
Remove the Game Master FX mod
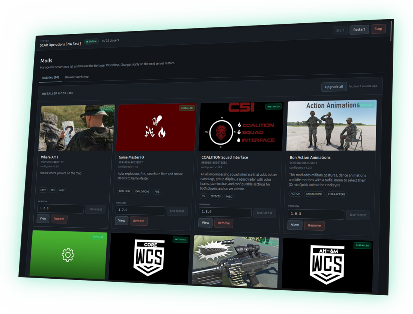tap(139, 221)
